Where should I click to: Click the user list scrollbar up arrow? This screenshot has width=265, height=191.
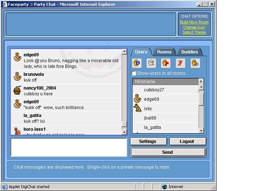point(201,87)
